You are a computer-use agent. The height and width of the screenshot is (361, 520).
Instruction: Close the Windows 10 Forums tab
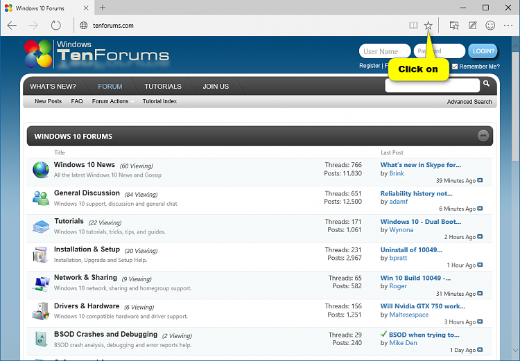tap(86, 8)
